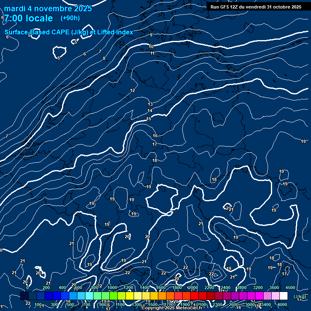Click the contour label '10'
The height and width of the screenshot is (311, 311).
point(151,47)
